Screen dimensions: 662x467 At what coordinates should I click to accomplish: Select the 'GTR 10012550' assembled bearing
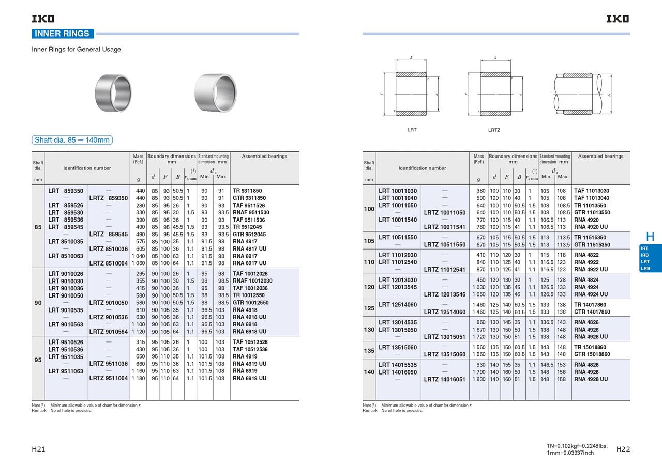click(252, 303)
